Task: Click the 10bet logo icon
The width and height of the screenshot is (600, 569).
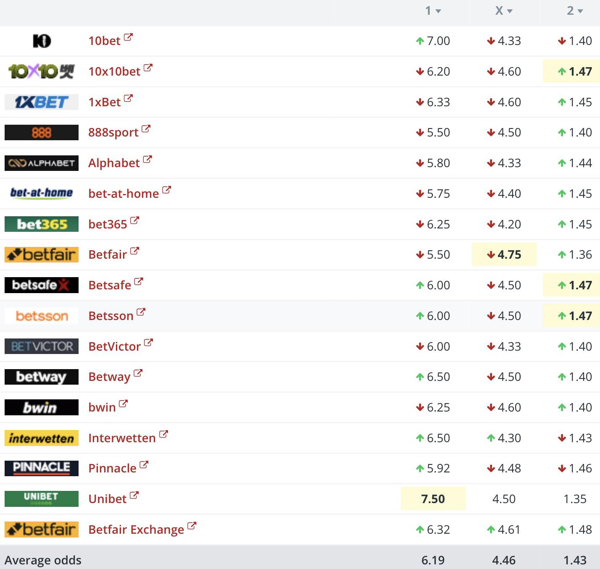Action: click(42, 41)
